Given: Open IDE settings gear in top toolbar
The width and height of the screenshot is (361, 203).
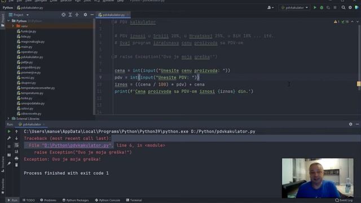Looking at the screenshot, I should click(350, 7).
